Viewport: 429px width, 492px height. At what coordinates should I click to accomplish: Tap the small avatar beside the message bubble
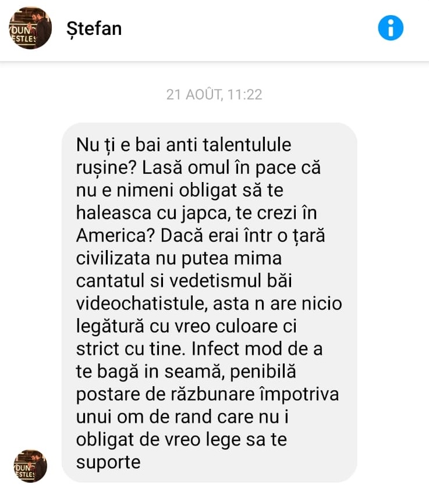30,466
